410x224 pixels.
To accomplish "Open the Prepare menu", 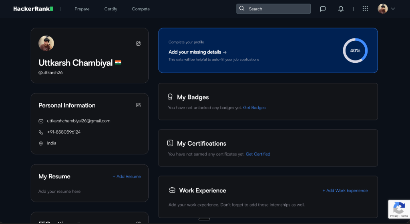I will (82, 9).
